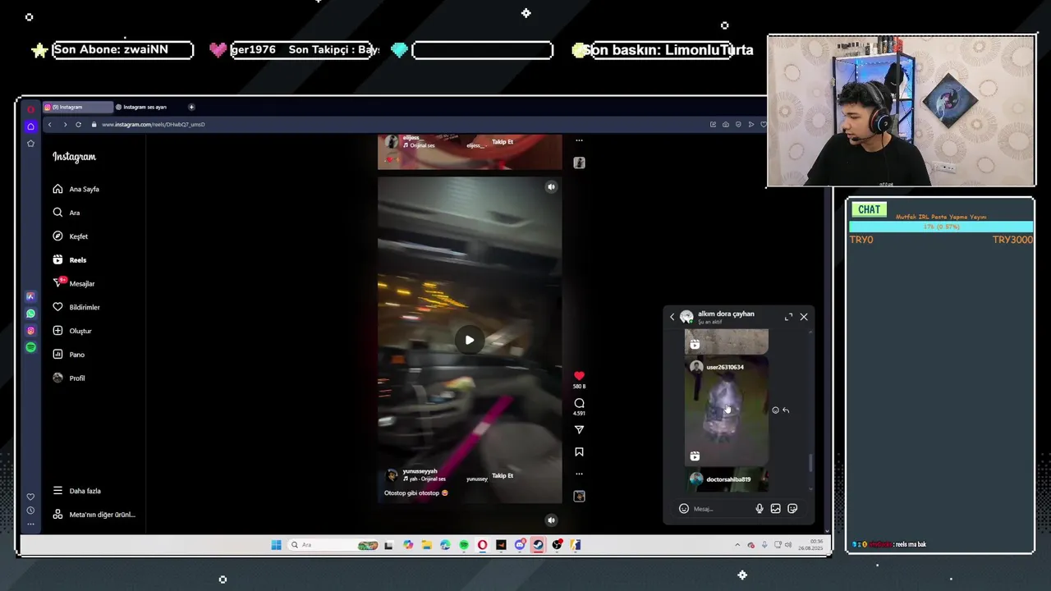This screenshot has width=1051, height=591.
Task: Click the taskbar Ara search box
Action: pyautogui.click(x=333, y=545)
